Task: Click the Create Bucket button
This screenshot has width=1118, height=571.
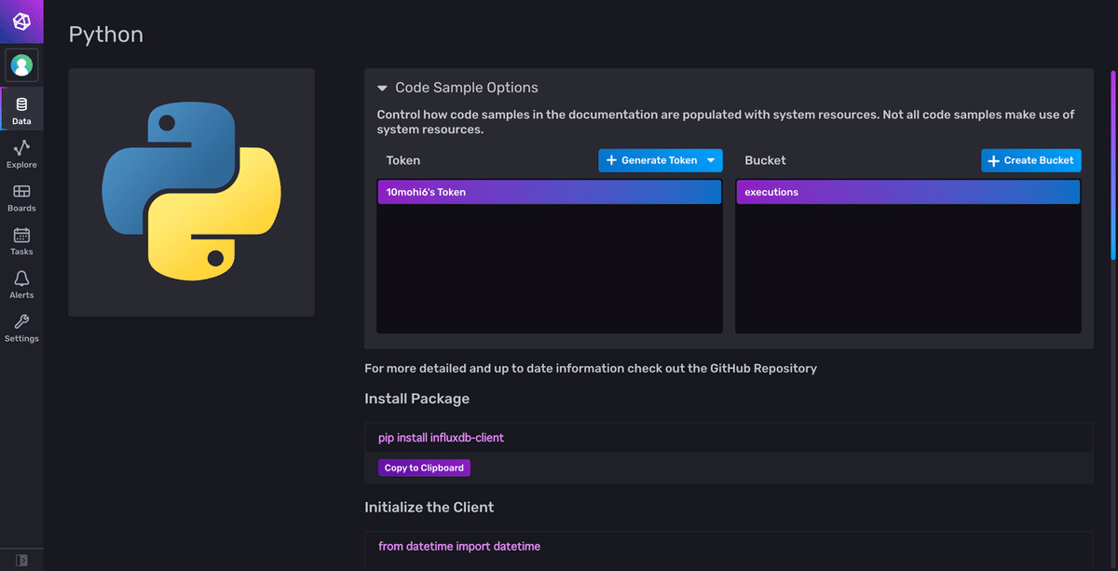Action: [x=1031, y=160]
